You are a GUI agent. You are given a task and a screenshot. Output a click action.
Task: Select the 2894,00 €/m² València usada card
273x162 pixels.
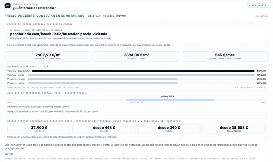coord(137,56)
